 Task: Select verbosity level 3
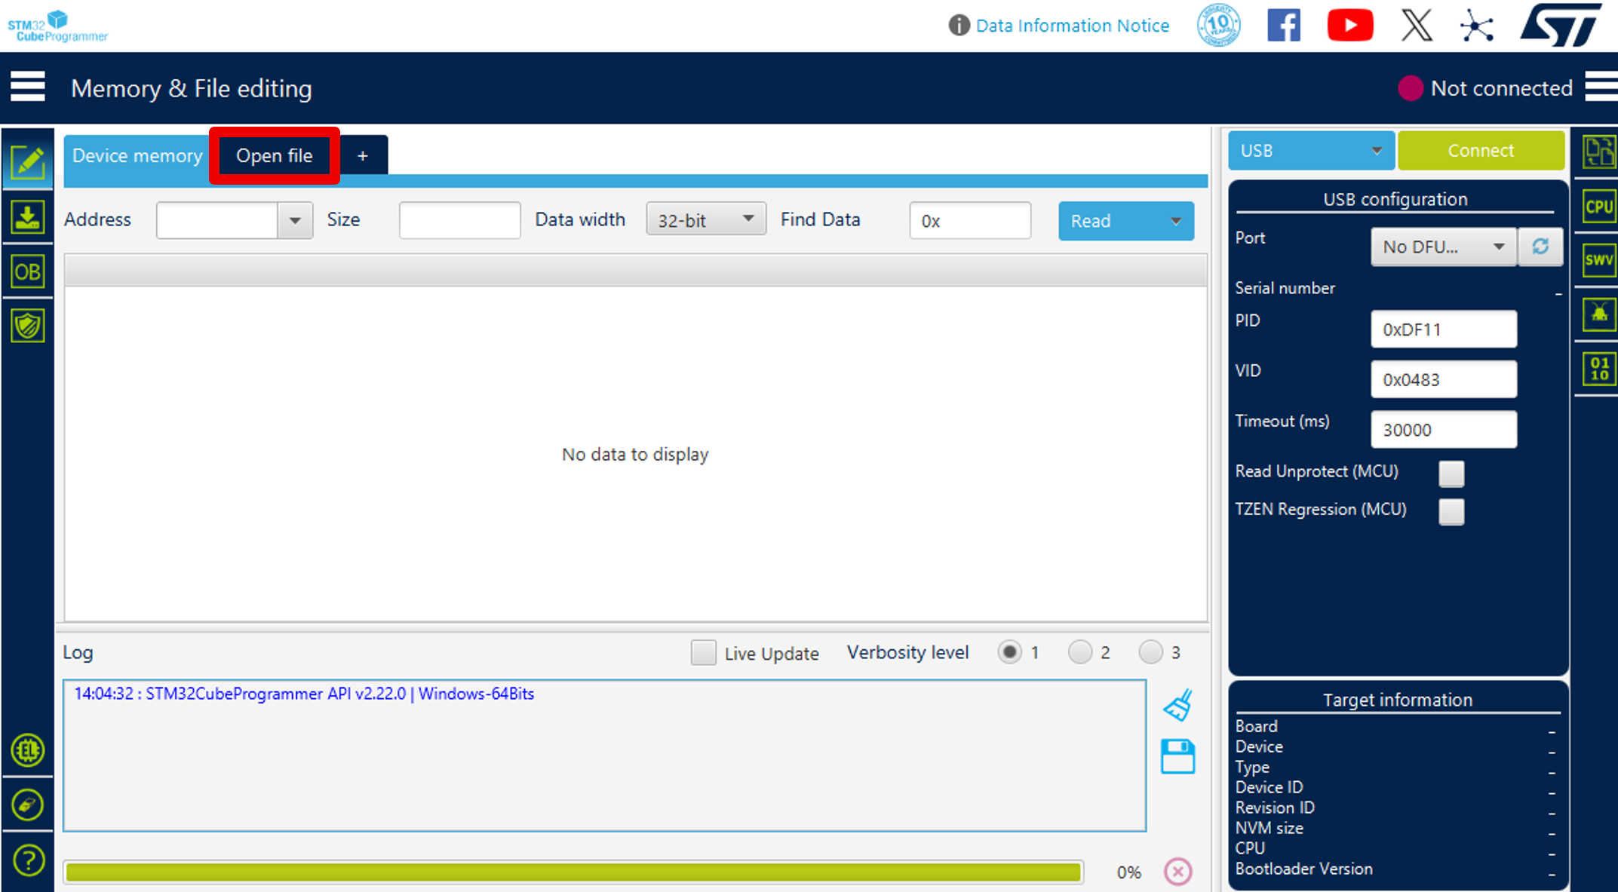(x=1150, y=651)
